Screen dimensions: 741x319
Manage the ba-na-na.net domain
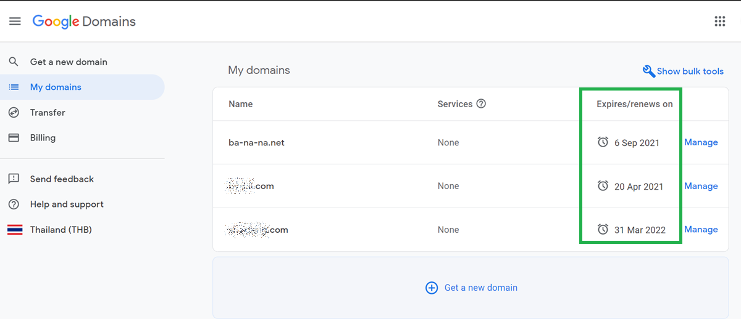click(x=701, y=142)
